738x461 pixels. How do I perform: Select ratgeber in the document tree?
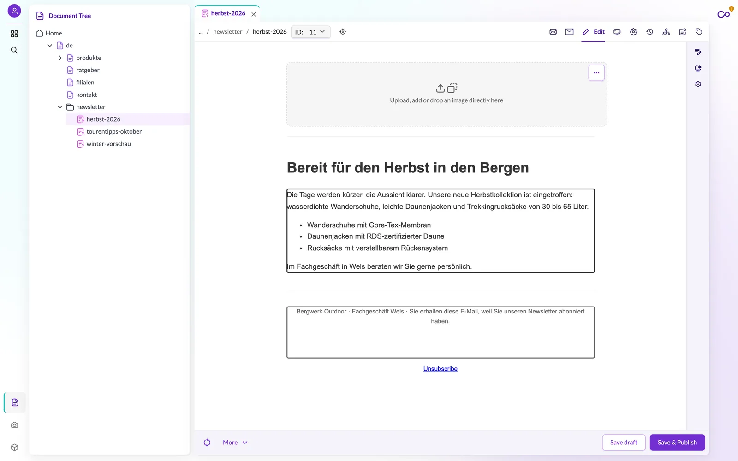(88, 70)
